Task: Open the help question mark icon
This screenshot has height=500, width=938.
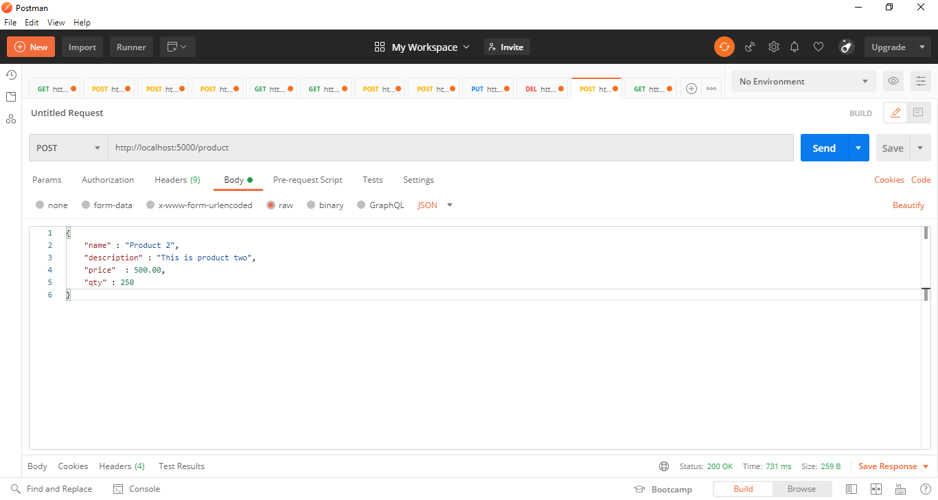Action: (x=925, y=489)
